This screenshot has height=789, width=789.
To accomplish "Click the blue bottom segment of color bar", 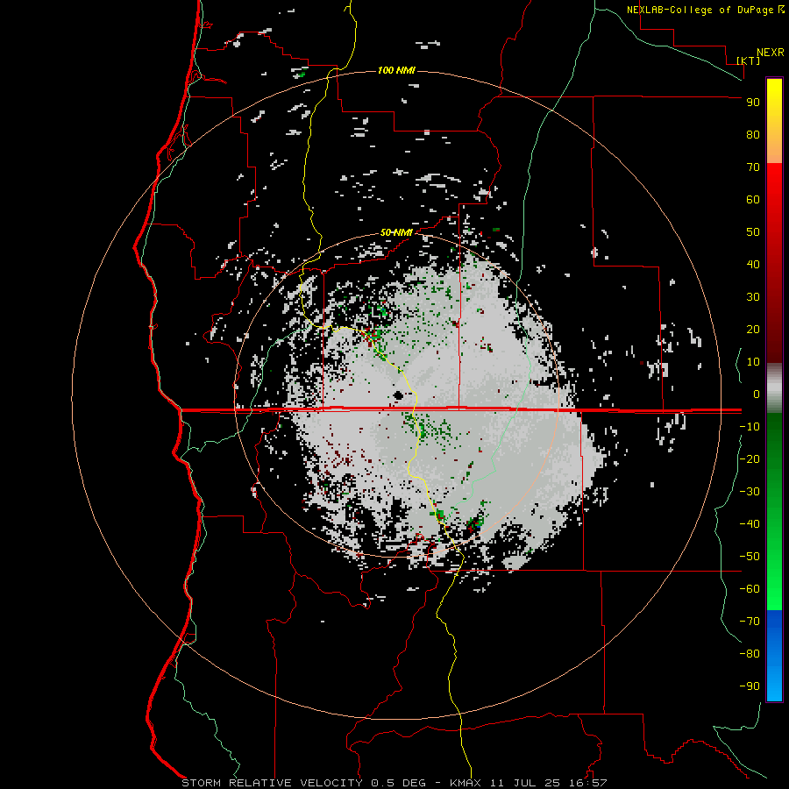I will click(774, 656).
